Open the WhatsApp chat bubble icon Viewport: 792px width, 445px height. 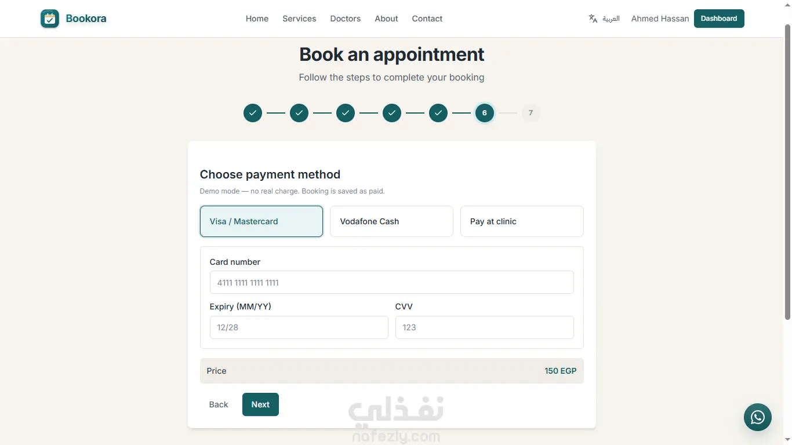758,417
